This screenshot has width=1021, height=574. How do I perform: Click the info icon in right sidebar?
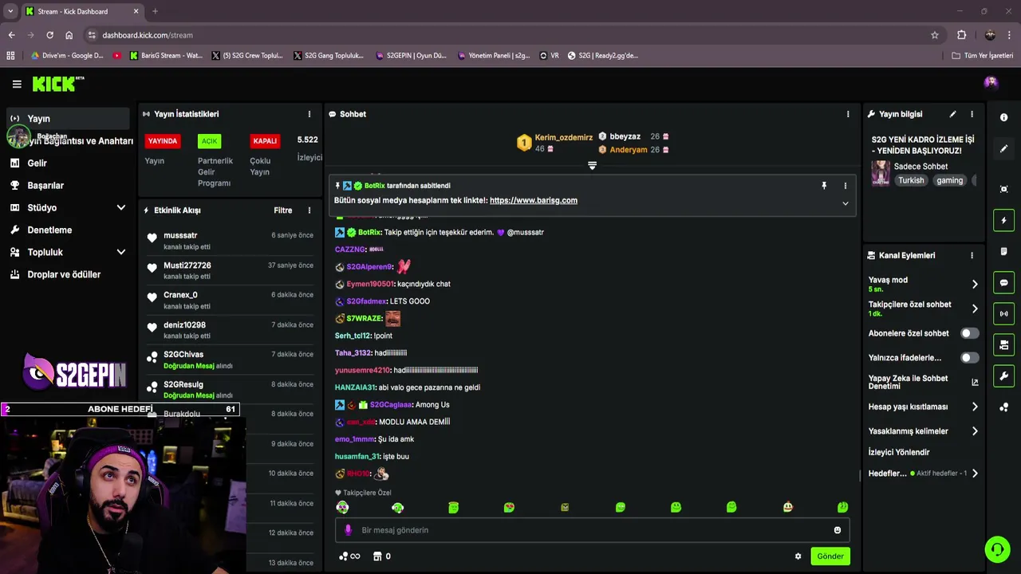pyautogui.click(x=1003, y=117)
